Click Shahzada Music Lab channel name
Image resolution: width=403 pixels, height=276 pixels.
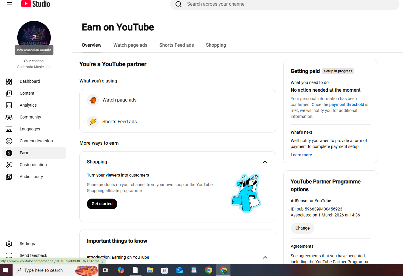tap(34, 67)
